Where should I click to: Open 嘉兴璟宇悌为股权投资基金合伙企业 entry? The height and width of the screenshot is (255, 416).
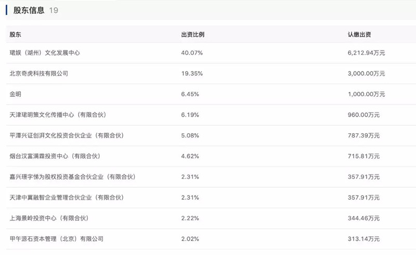(72, 177)
